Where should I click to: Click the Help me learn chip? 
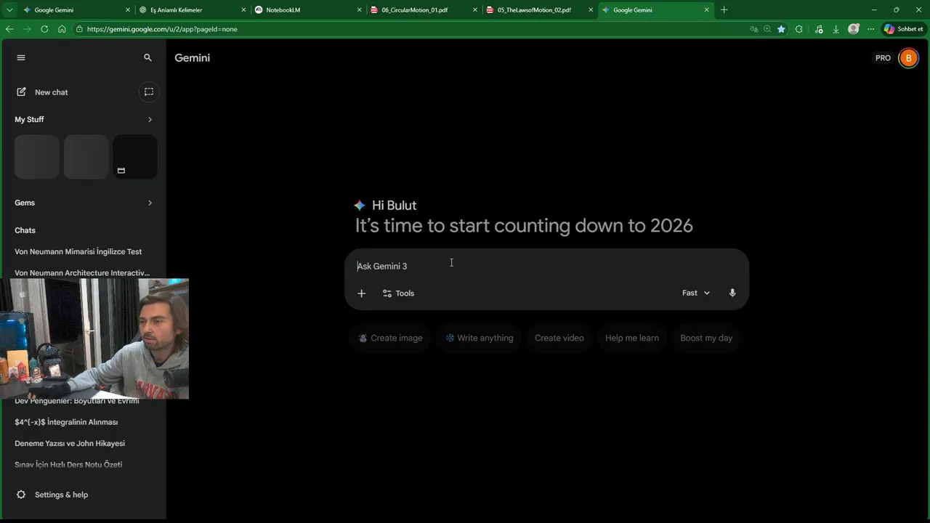(632, 338)
